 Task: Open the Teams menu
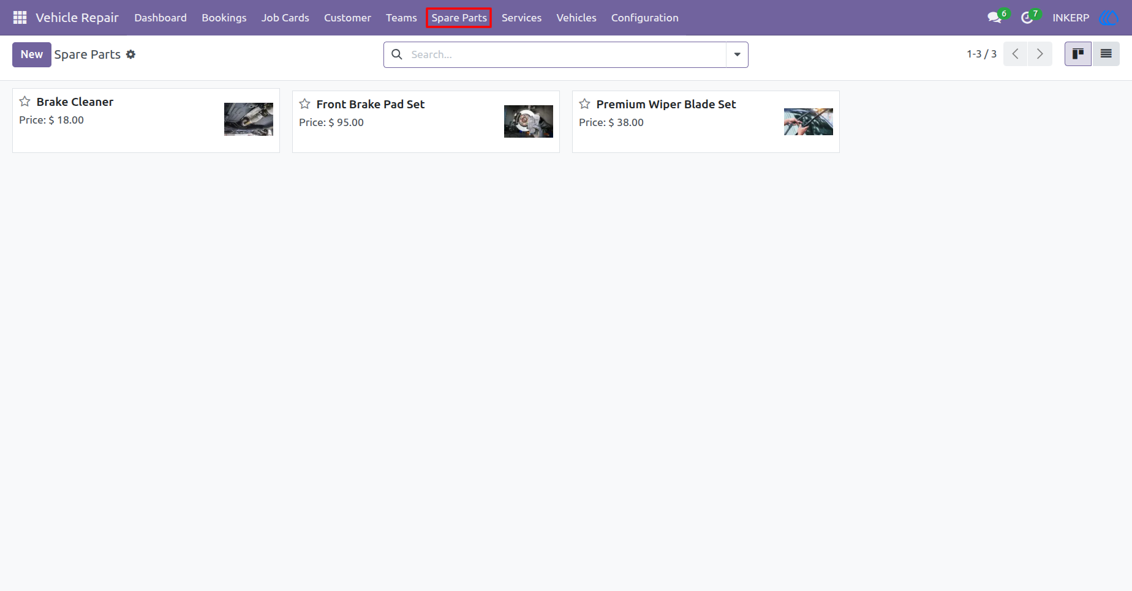coord(401,18)
